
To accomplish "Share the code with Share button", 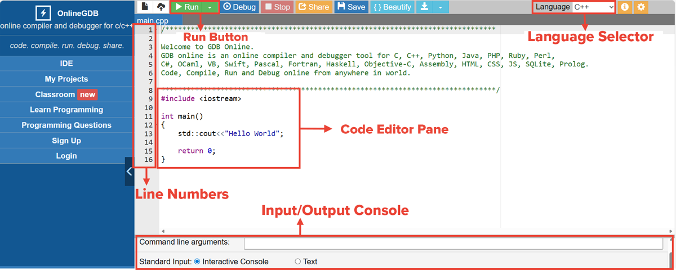I will pos(313,7).
